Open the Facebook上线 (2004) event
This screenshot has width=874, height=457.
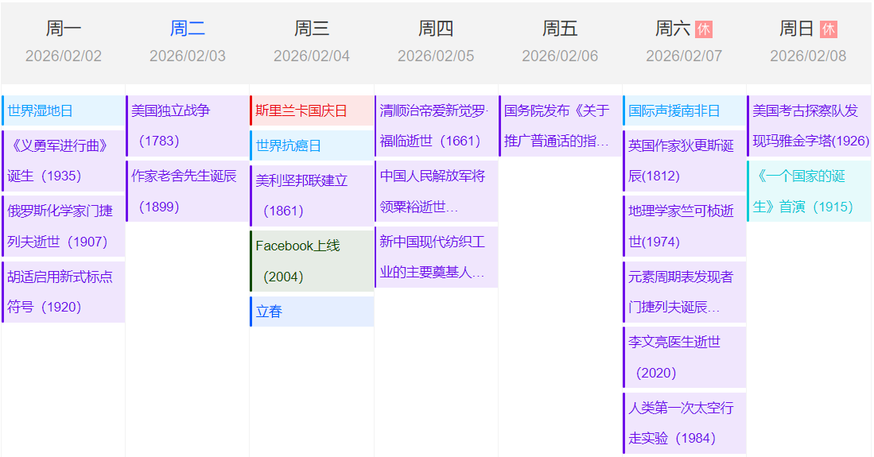pyautogui.click(x=312, y=261)
